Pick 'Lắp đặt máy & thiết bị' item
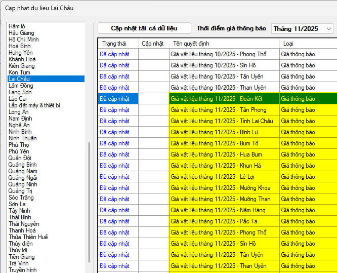 [x=34, y=105]
